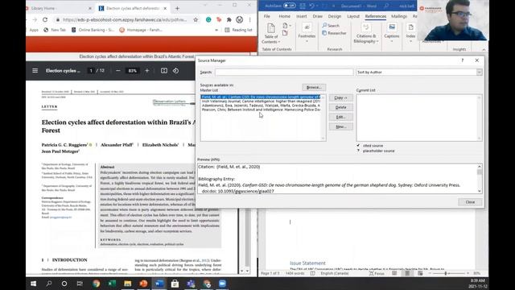Click the Search button in Research group
The height and width of the screenshot is (290, 515).
[x=331, y=25]
